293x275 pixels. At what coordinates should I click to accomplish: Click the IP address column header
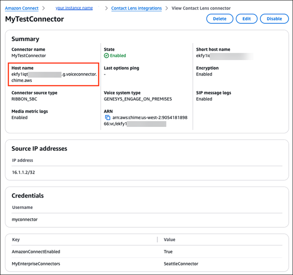point(23,160)
